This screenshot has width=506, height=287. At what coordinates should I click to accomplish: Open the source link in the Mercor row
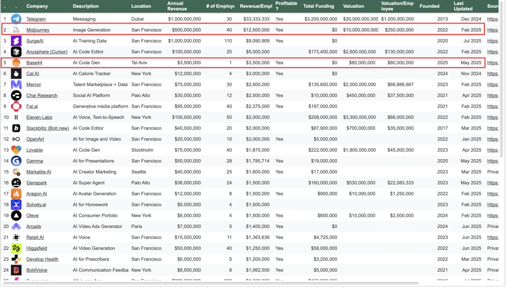[x=493, y=84]
